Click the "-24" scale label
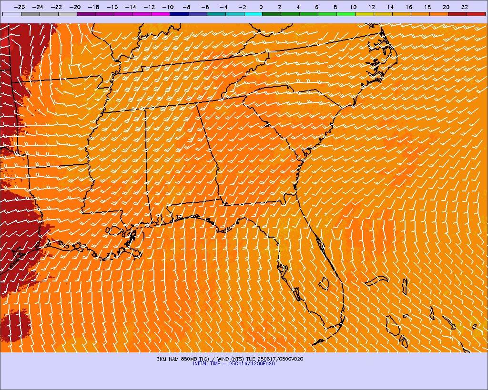This screenshot has width=488, height=390. coord(38,7)
